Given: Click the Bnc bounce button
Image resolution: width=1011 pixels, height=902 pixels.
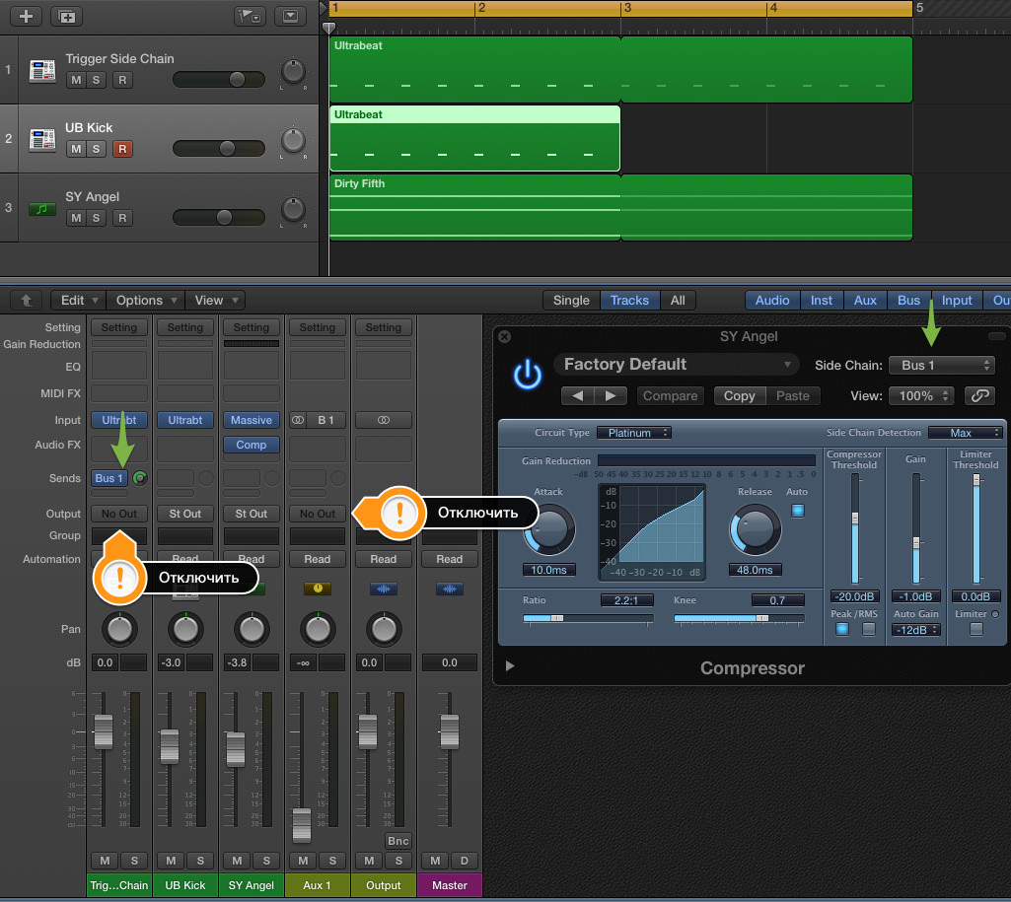Looking at the screenshot, I should (397, 841).
